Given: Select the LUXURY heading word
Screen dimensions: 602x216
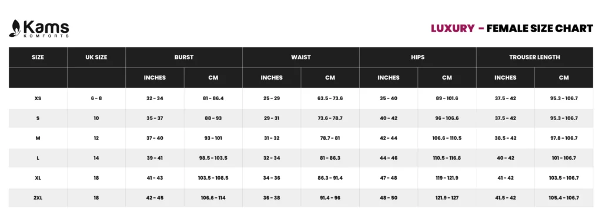Looking at the screenshot, I should (x=453, y=29).
